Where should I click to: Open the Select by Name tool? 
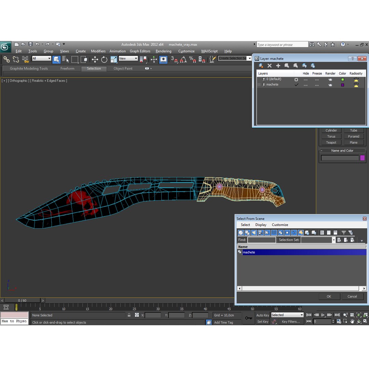coord(65,59)
